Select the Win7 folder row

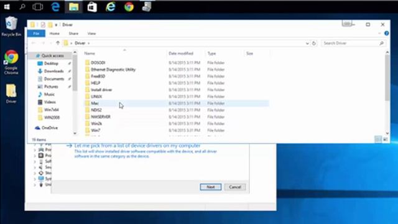(176, 130)
